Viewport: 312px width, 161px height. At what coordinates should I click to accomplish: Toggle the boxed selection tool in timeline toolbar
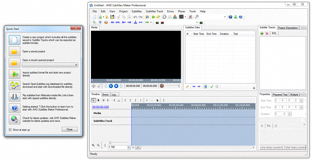93,100
